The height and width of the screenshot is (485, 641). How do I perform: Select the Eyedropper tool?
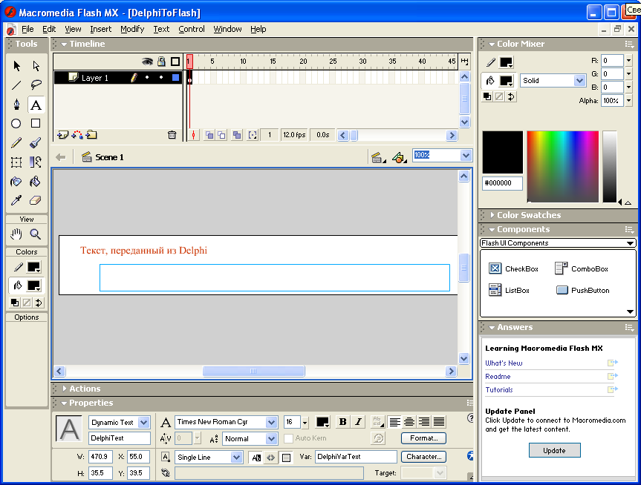[x=16, y=200]
